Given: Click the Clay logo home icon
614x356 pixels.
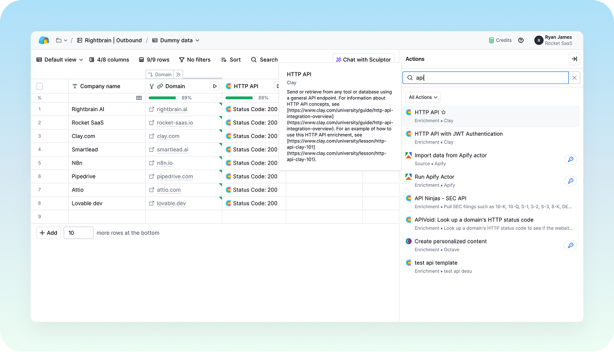Looking at the screenshot, I should tap(44, 40).
